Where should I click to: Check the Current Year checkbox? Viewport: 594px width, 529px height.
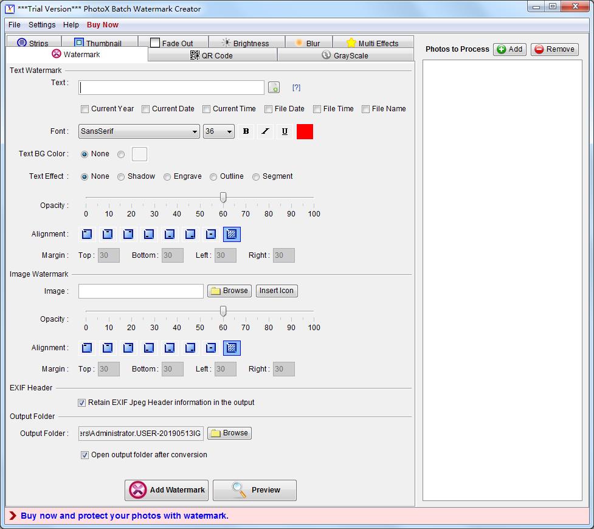point(85,109)
